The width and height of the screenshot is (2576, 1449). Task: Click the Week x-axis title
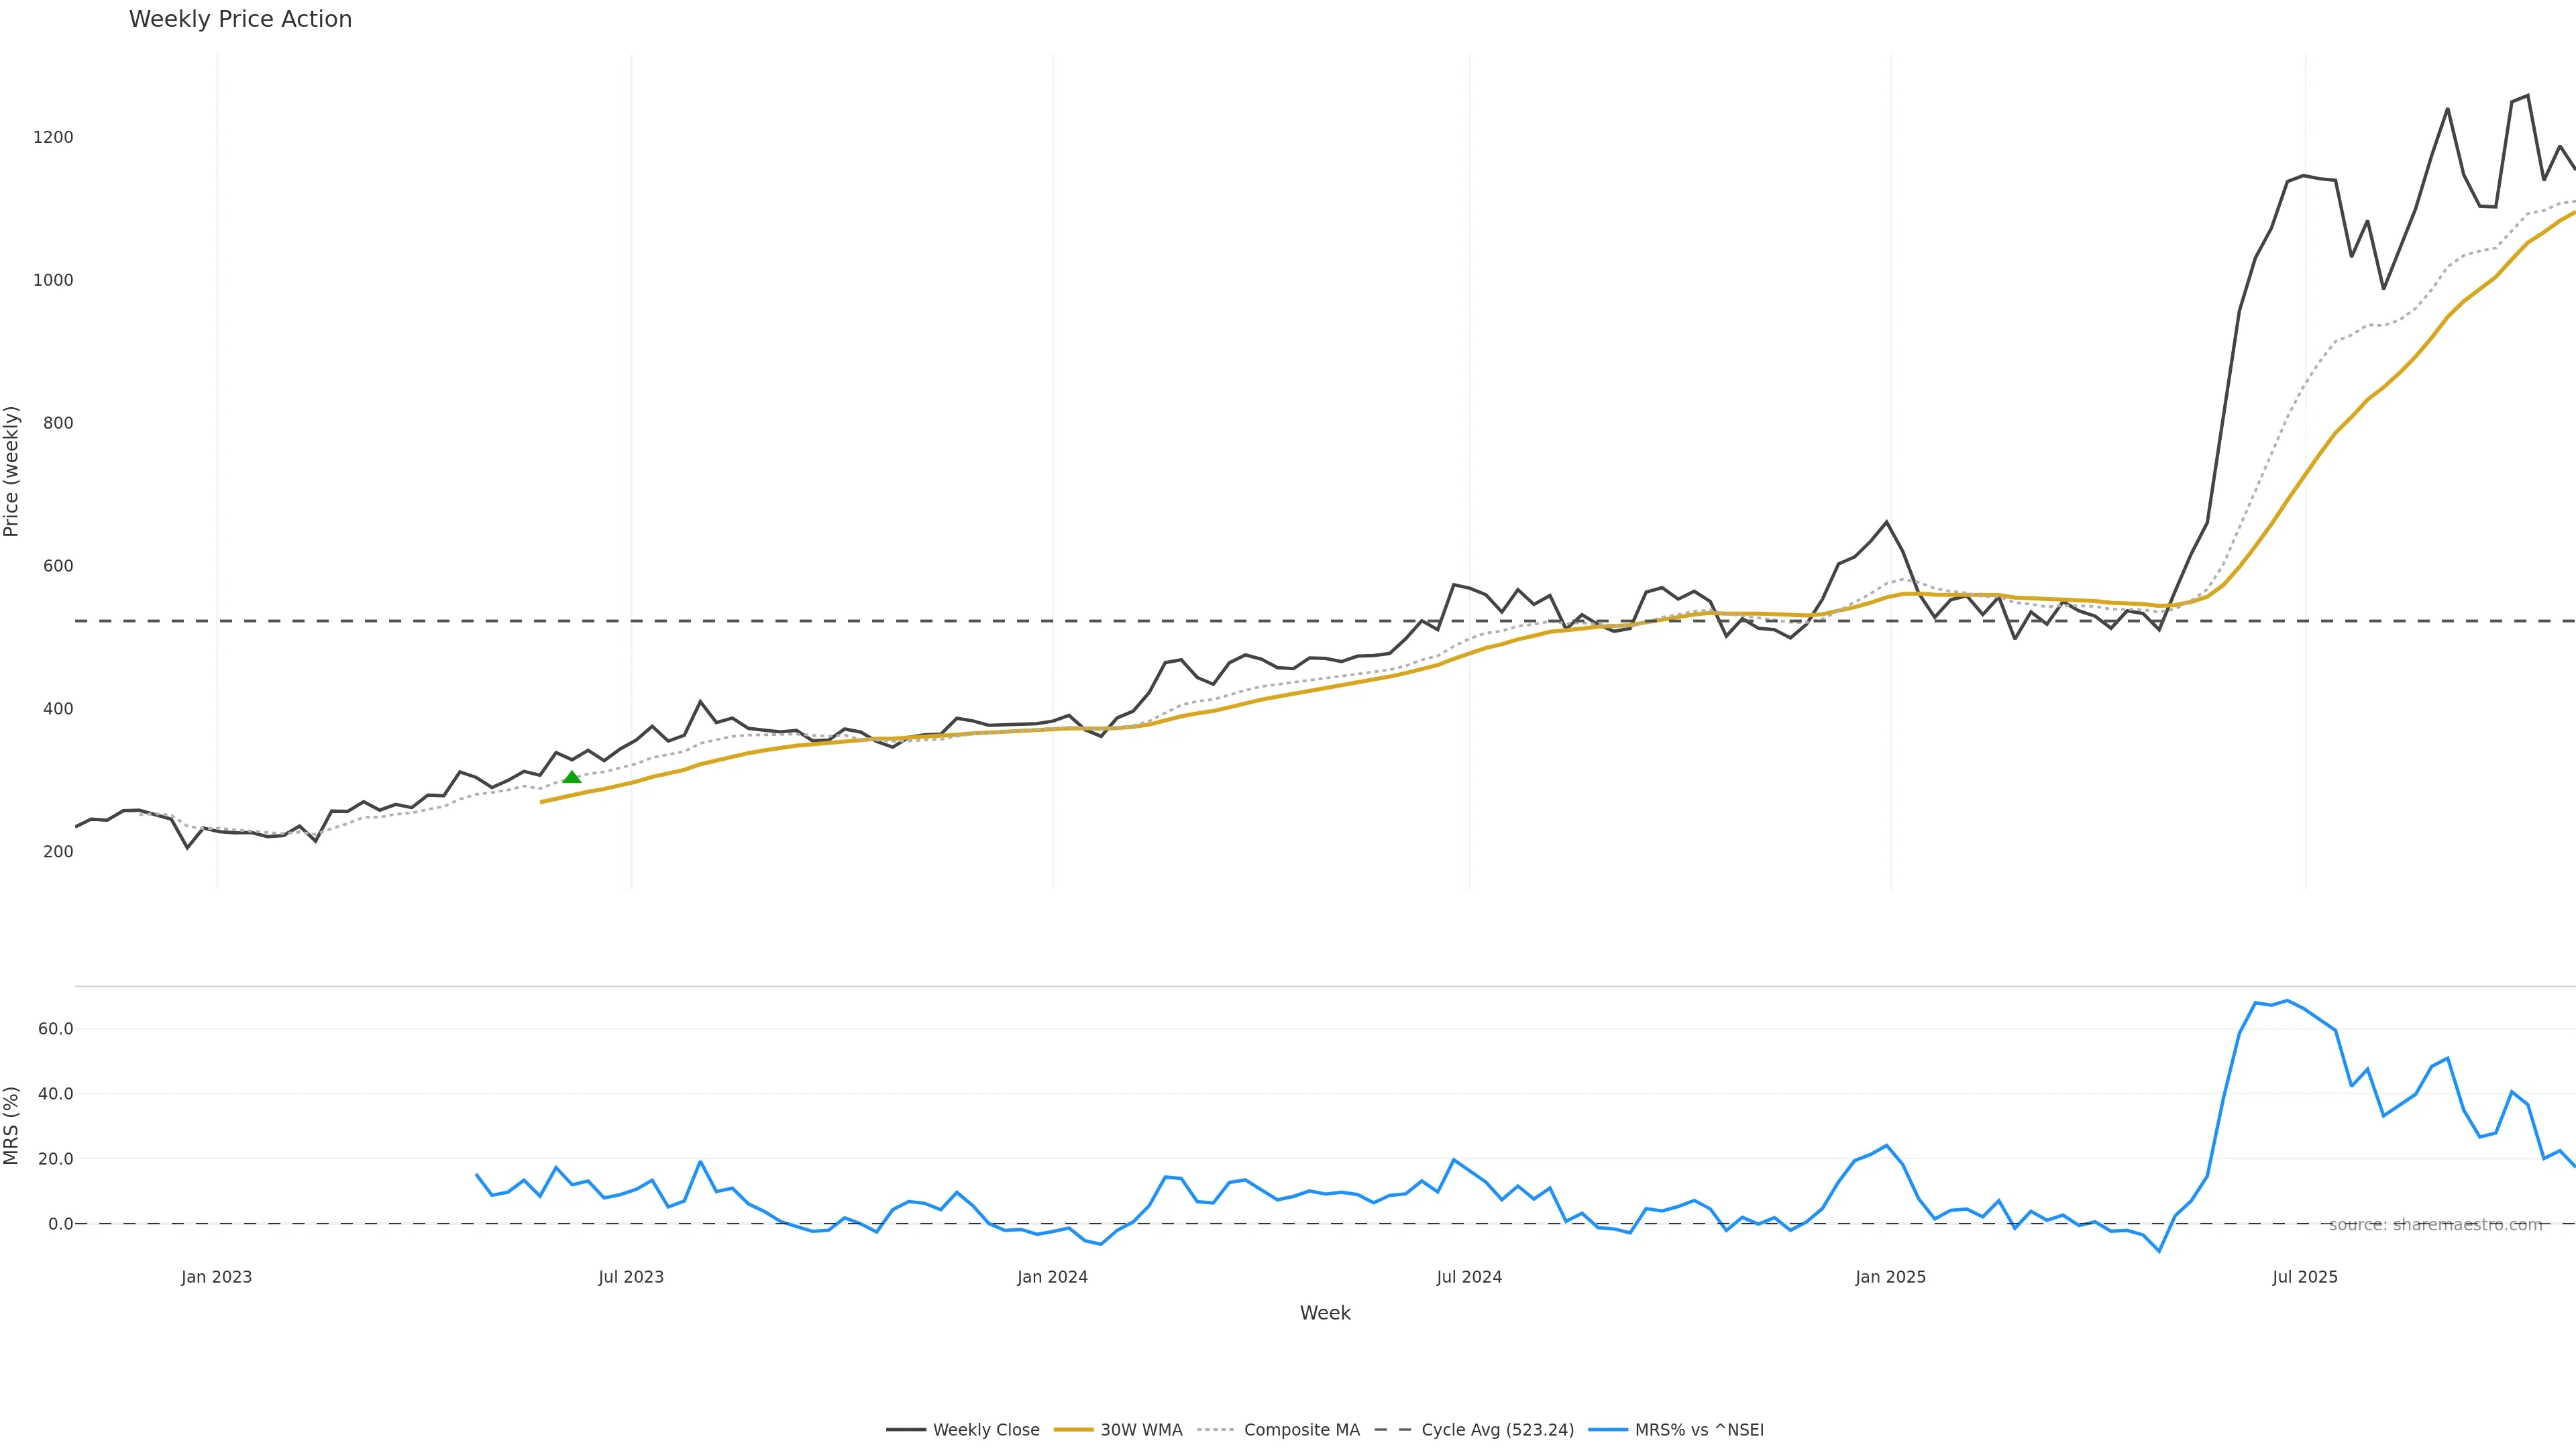(x=1325, y=1313)
